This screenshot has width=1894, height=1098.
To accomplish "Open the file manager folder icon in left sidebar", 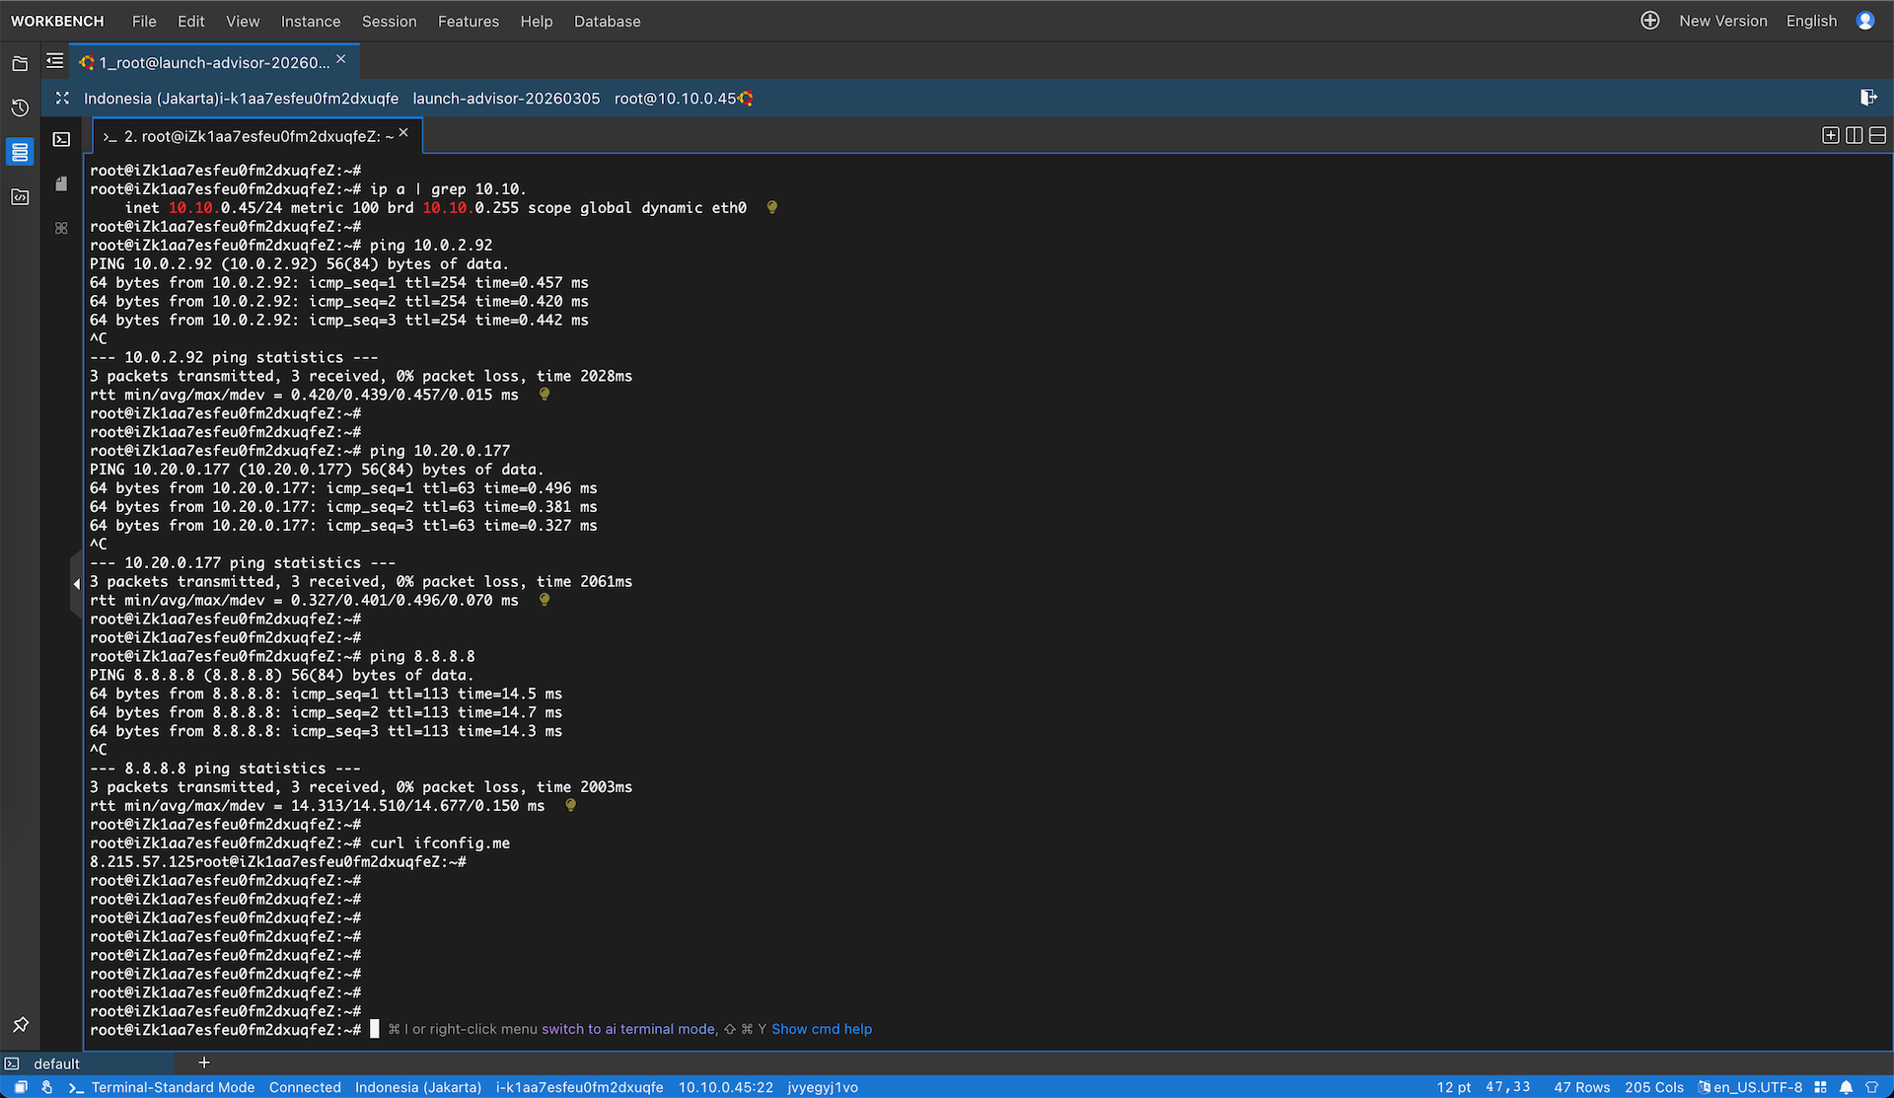I will [x=20, y=64].
